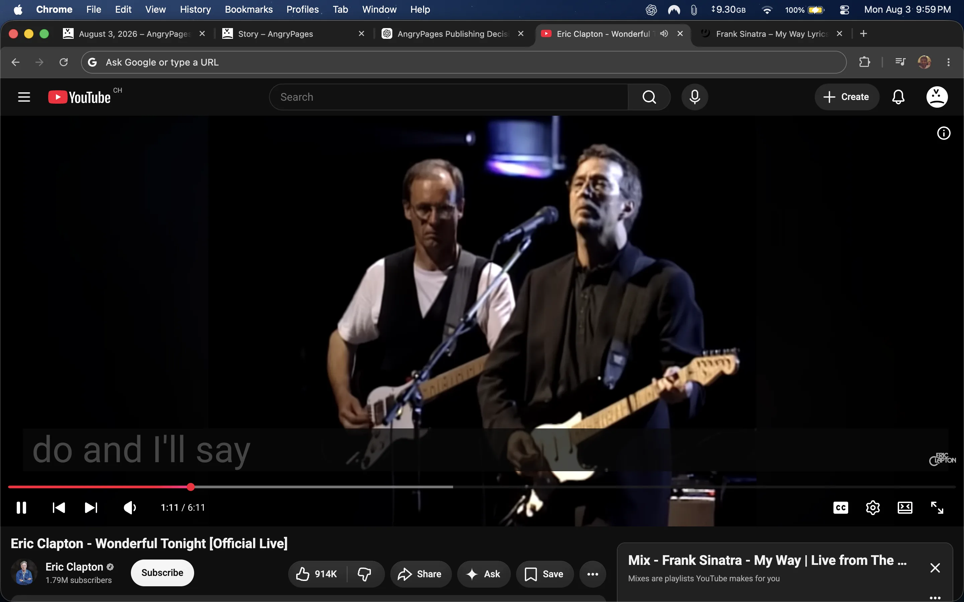Open the Create button
The image size is (964, 602).
click(847, 97)
